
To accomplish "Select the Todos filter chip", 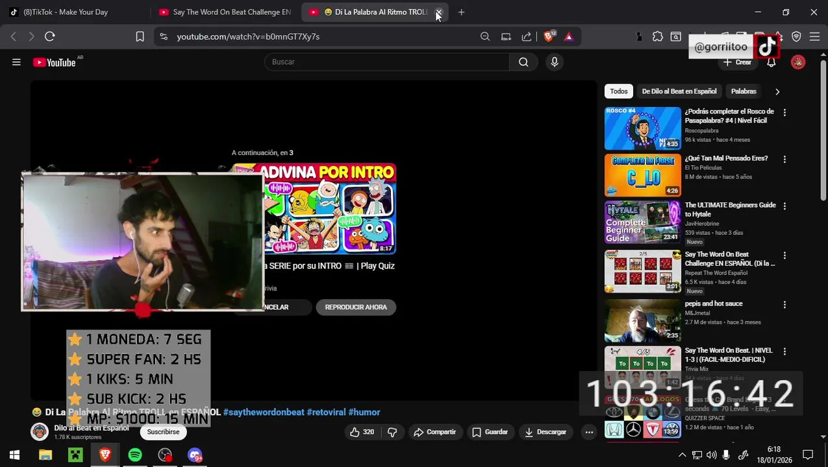I will (619, 91).
